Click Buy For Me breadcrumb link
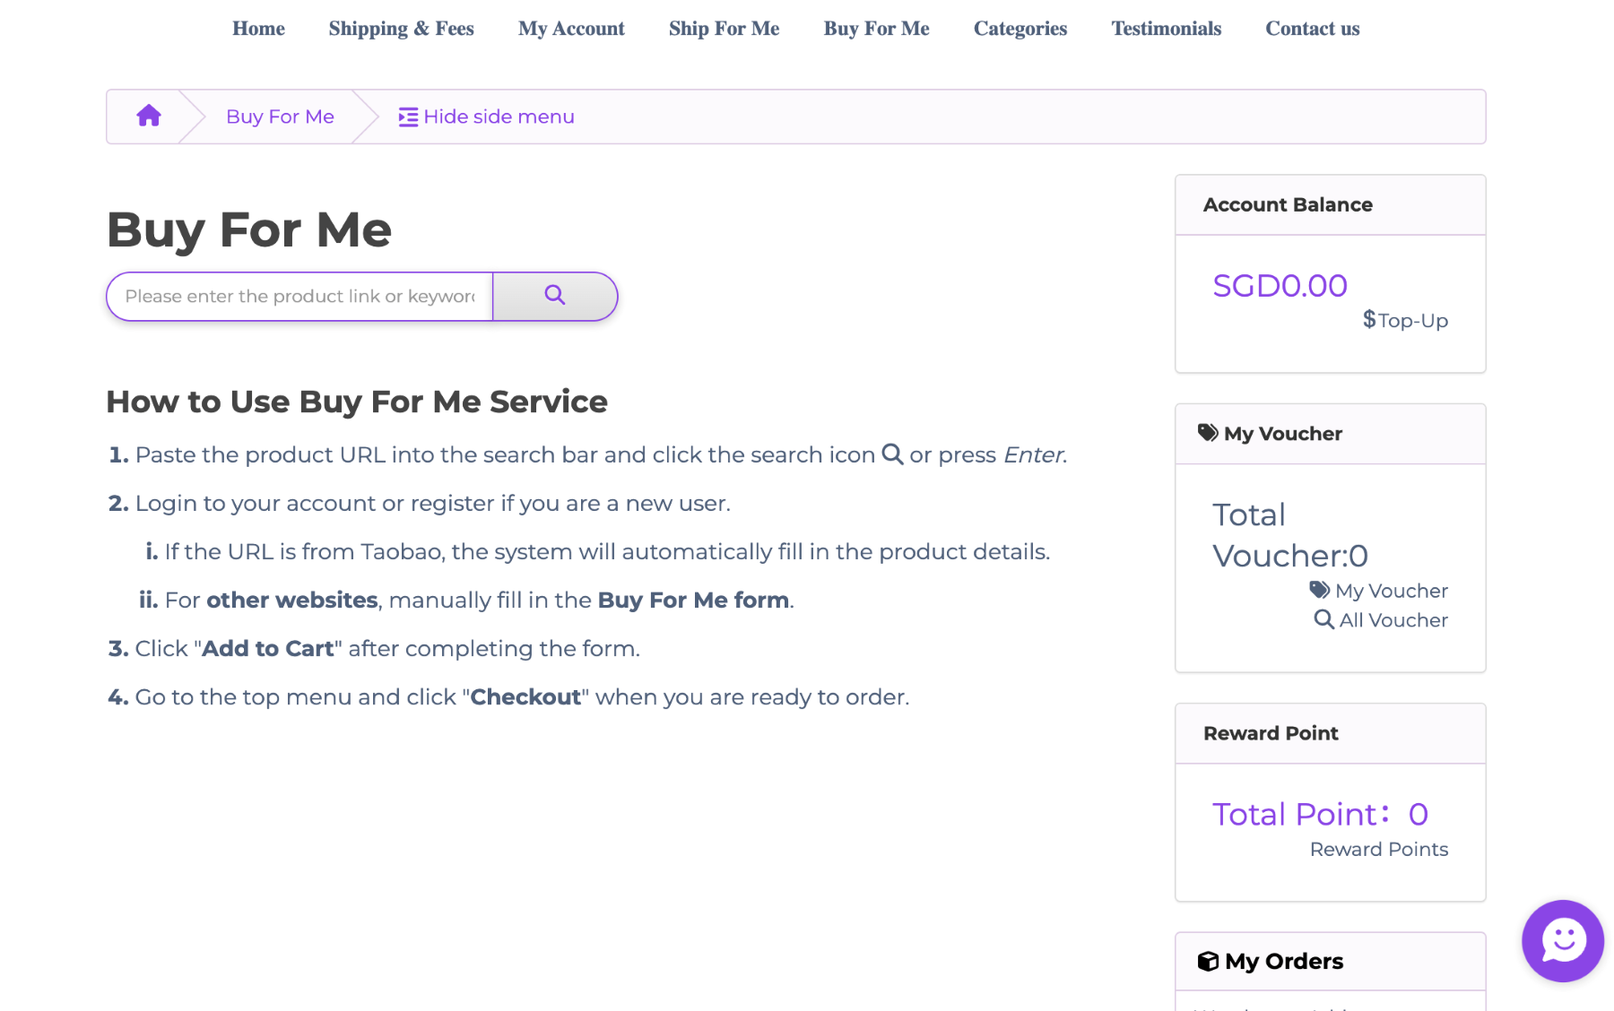 280,117
